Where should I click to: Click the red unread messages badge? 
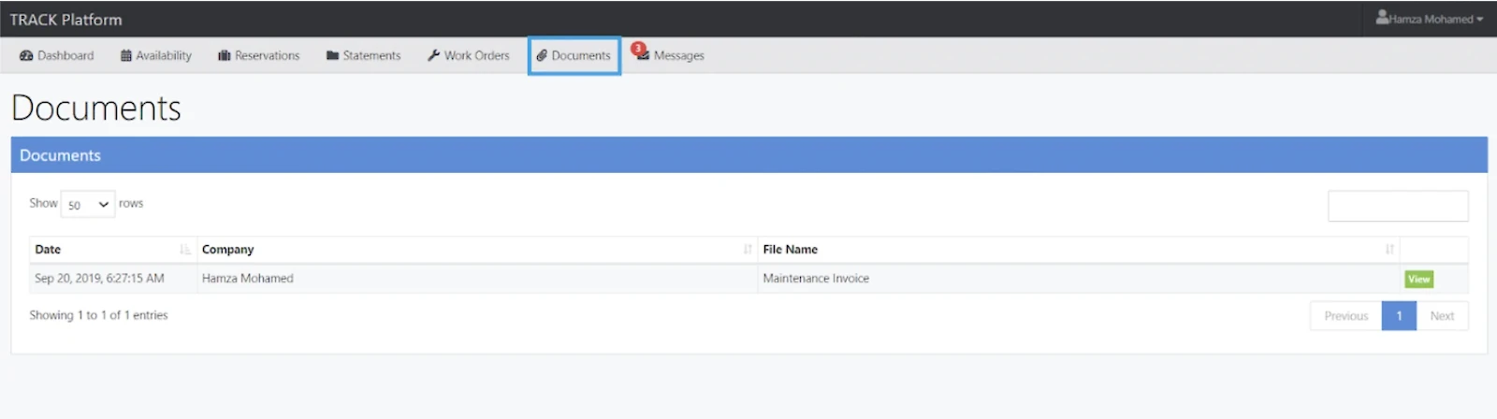click(638, 49)
